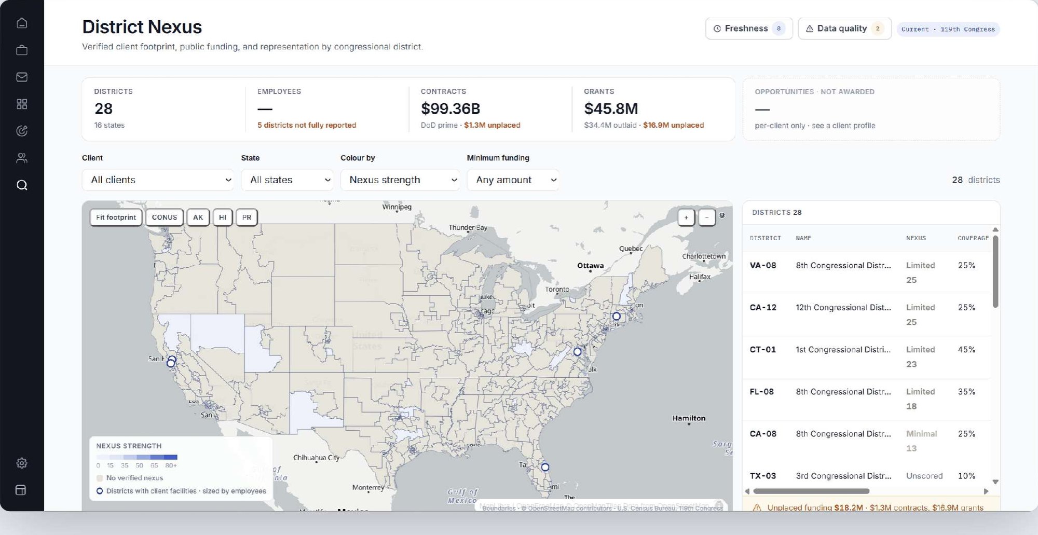
Task: Zoom out the map with minus button
Action: tap(707, 217)
